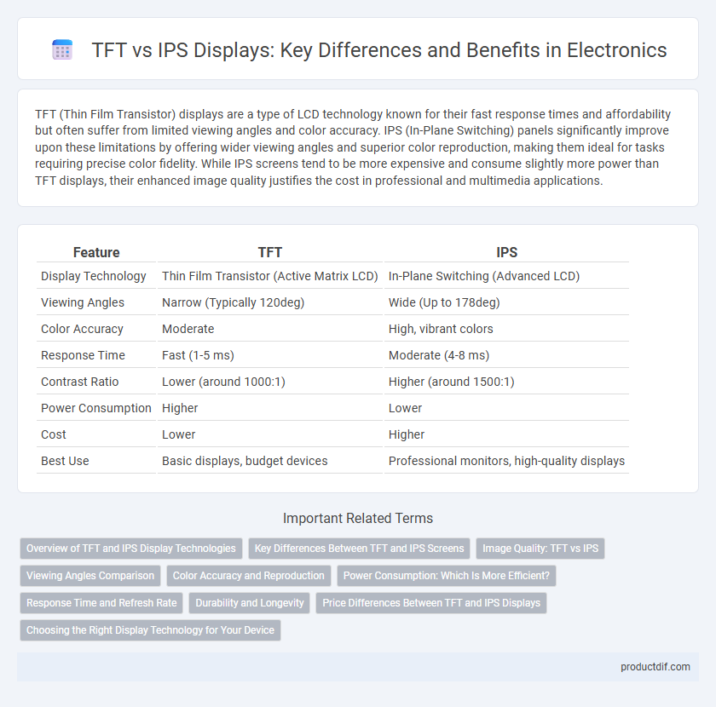Select 'Higher' in the Cost row
Screen dimensions: 716x707
point(407,435)
